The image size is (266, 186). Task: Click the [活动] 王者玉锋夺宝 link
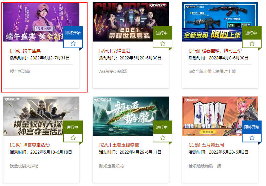point(119,145)
